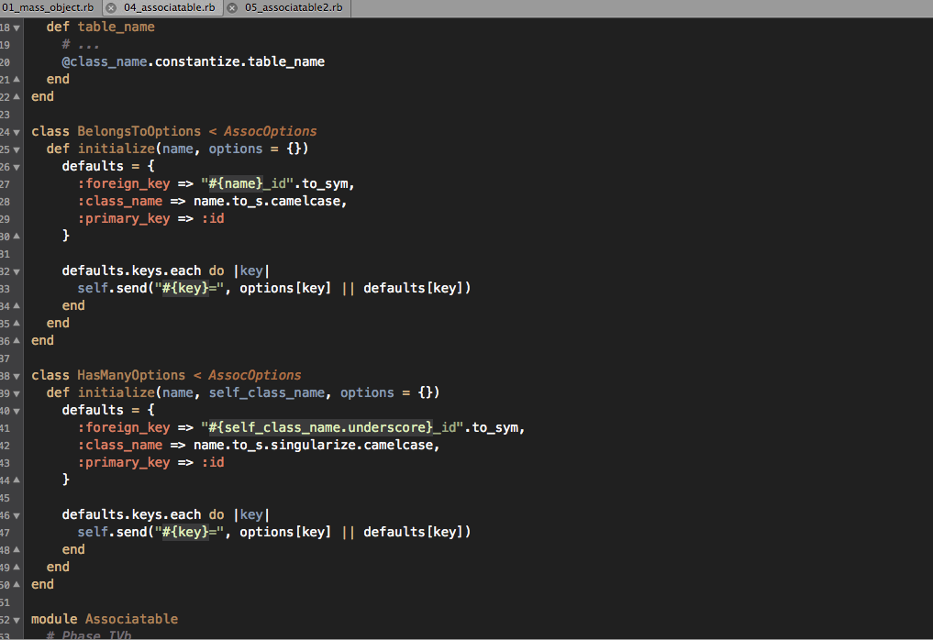Fold the defaults hash at line 40

coord(17,411)
